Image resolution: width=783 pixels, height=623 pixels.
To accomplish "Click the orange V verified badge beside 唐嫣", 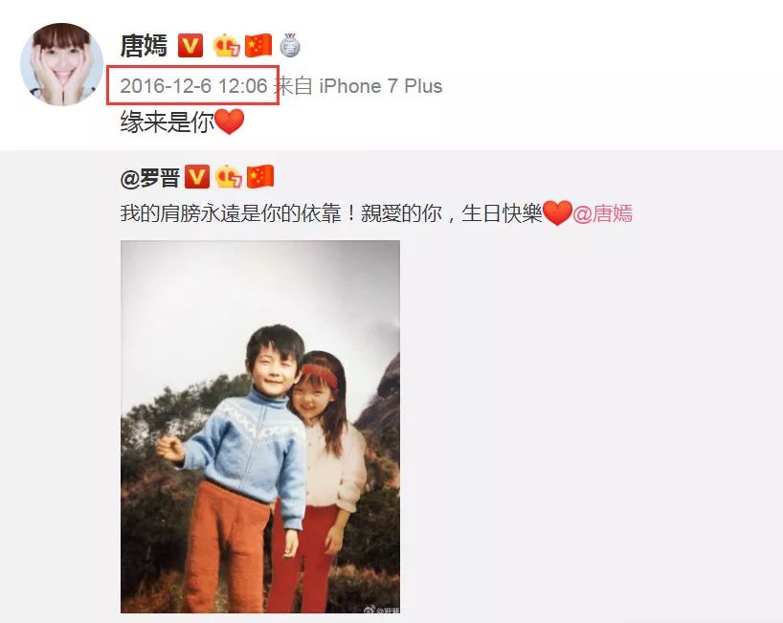I will pyautogui.click(x=190, y=46).
